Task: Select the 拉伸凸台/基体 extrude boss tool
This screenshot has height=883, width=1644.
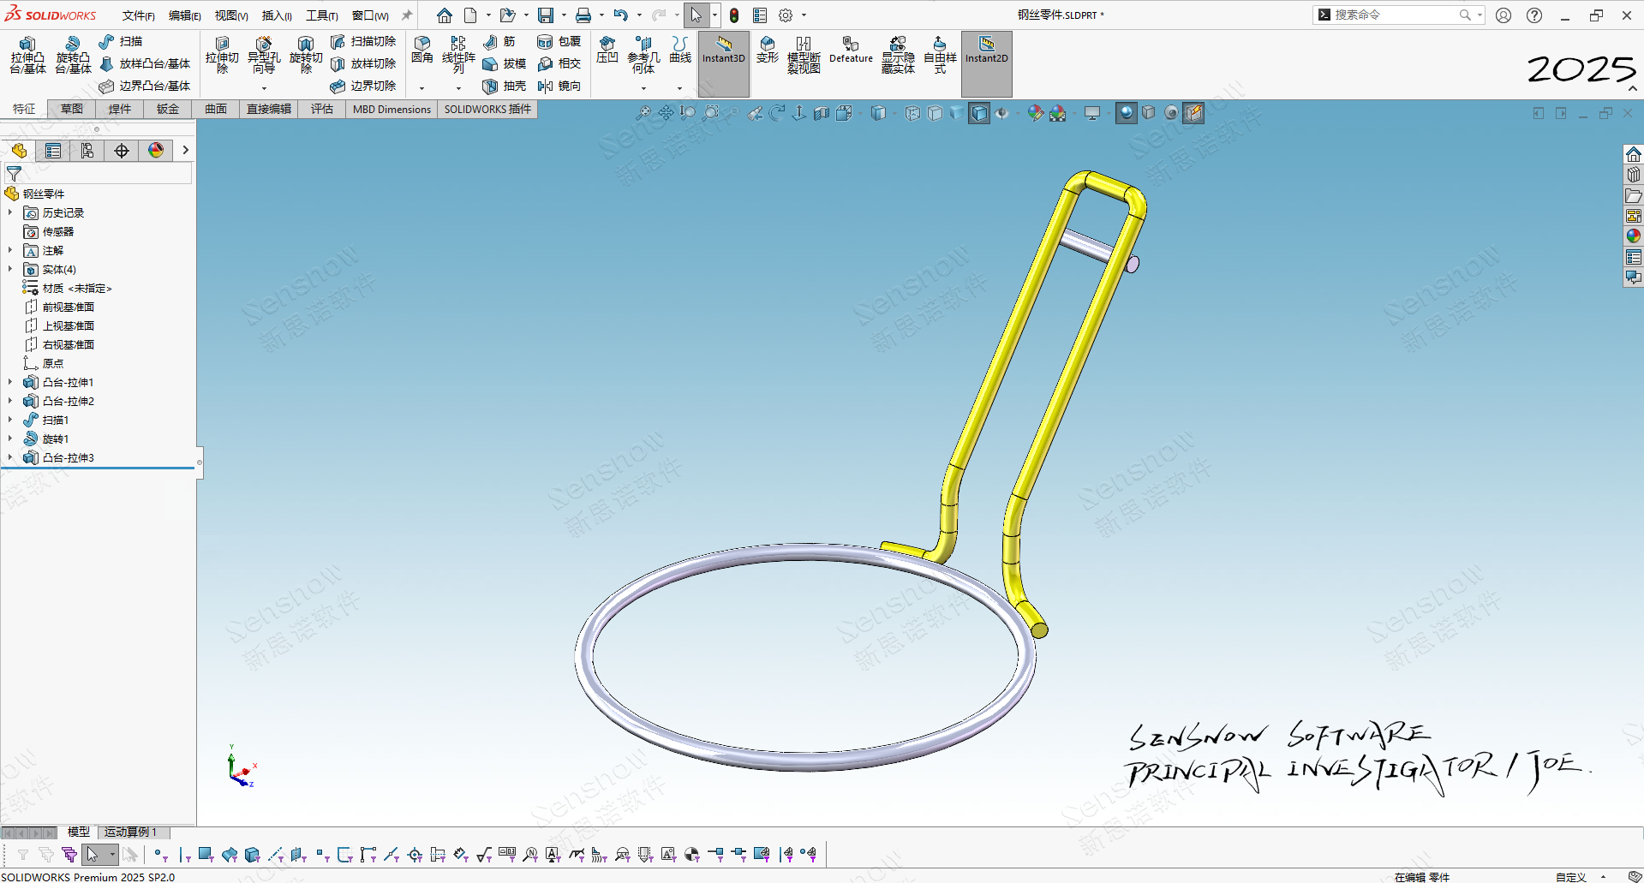Action: click(x=27, y=55)
